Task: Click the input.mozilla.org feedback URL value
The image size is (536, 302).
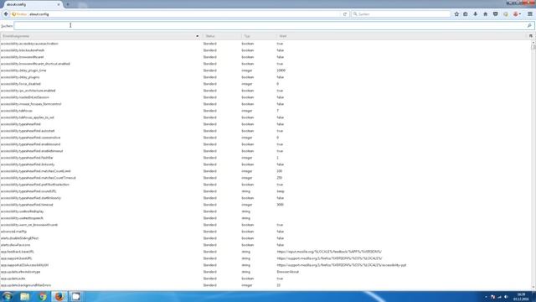Action: (x=329, y=252)
